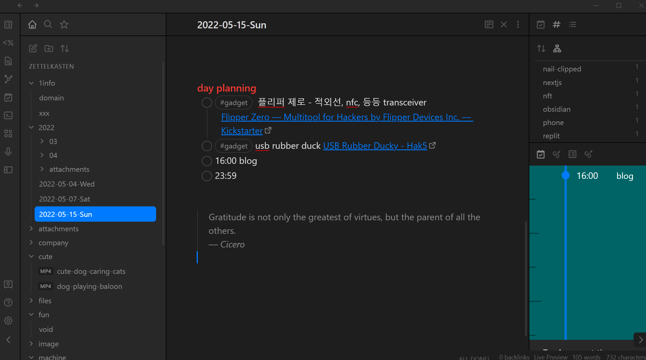Open the tags pane hash icon
The width and height of the screenshot is (646, 360).
[556, 24]
